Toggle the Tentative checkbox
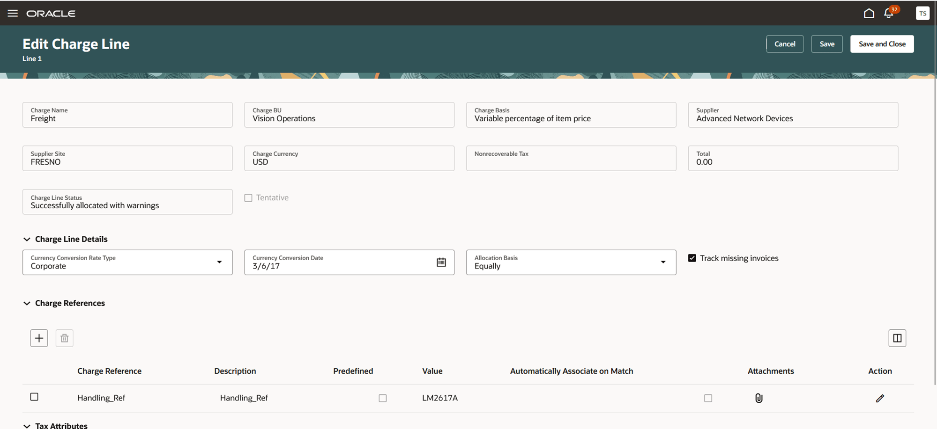This screenshot has height=429, width=937. 248,198
